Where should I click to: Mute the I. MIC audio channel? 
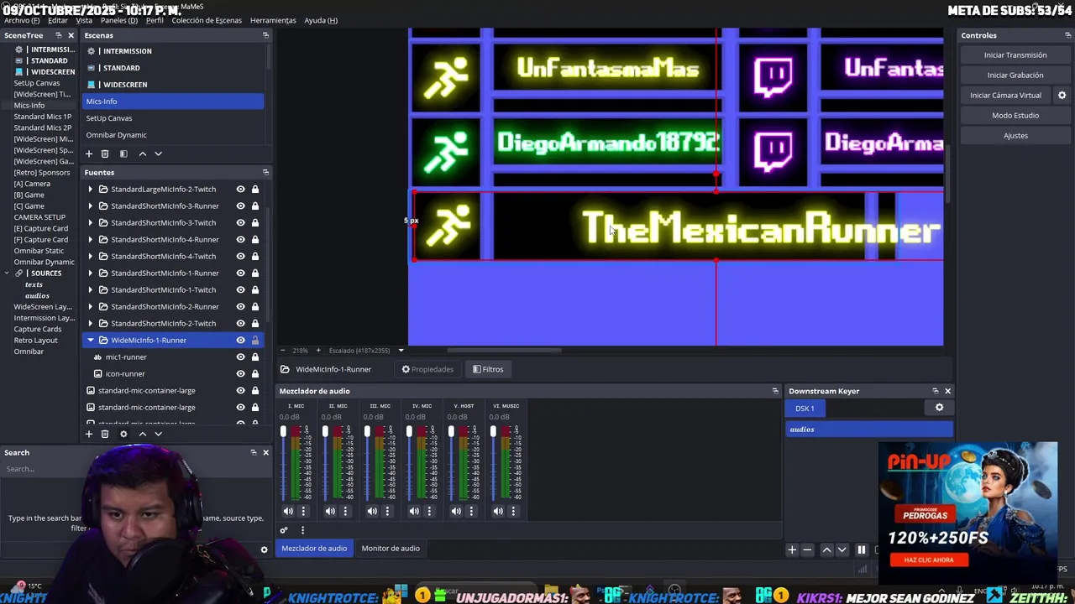click(288, 511)
